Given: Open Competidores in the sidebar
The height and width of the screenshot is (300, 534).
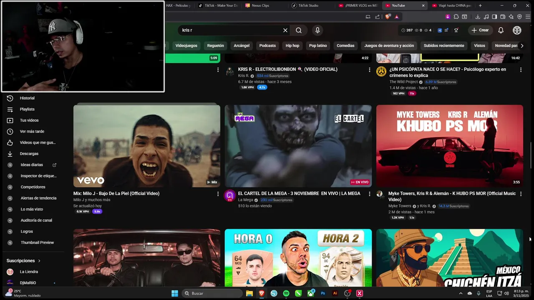Looking at the screenshot, I should tap(33, 187).
